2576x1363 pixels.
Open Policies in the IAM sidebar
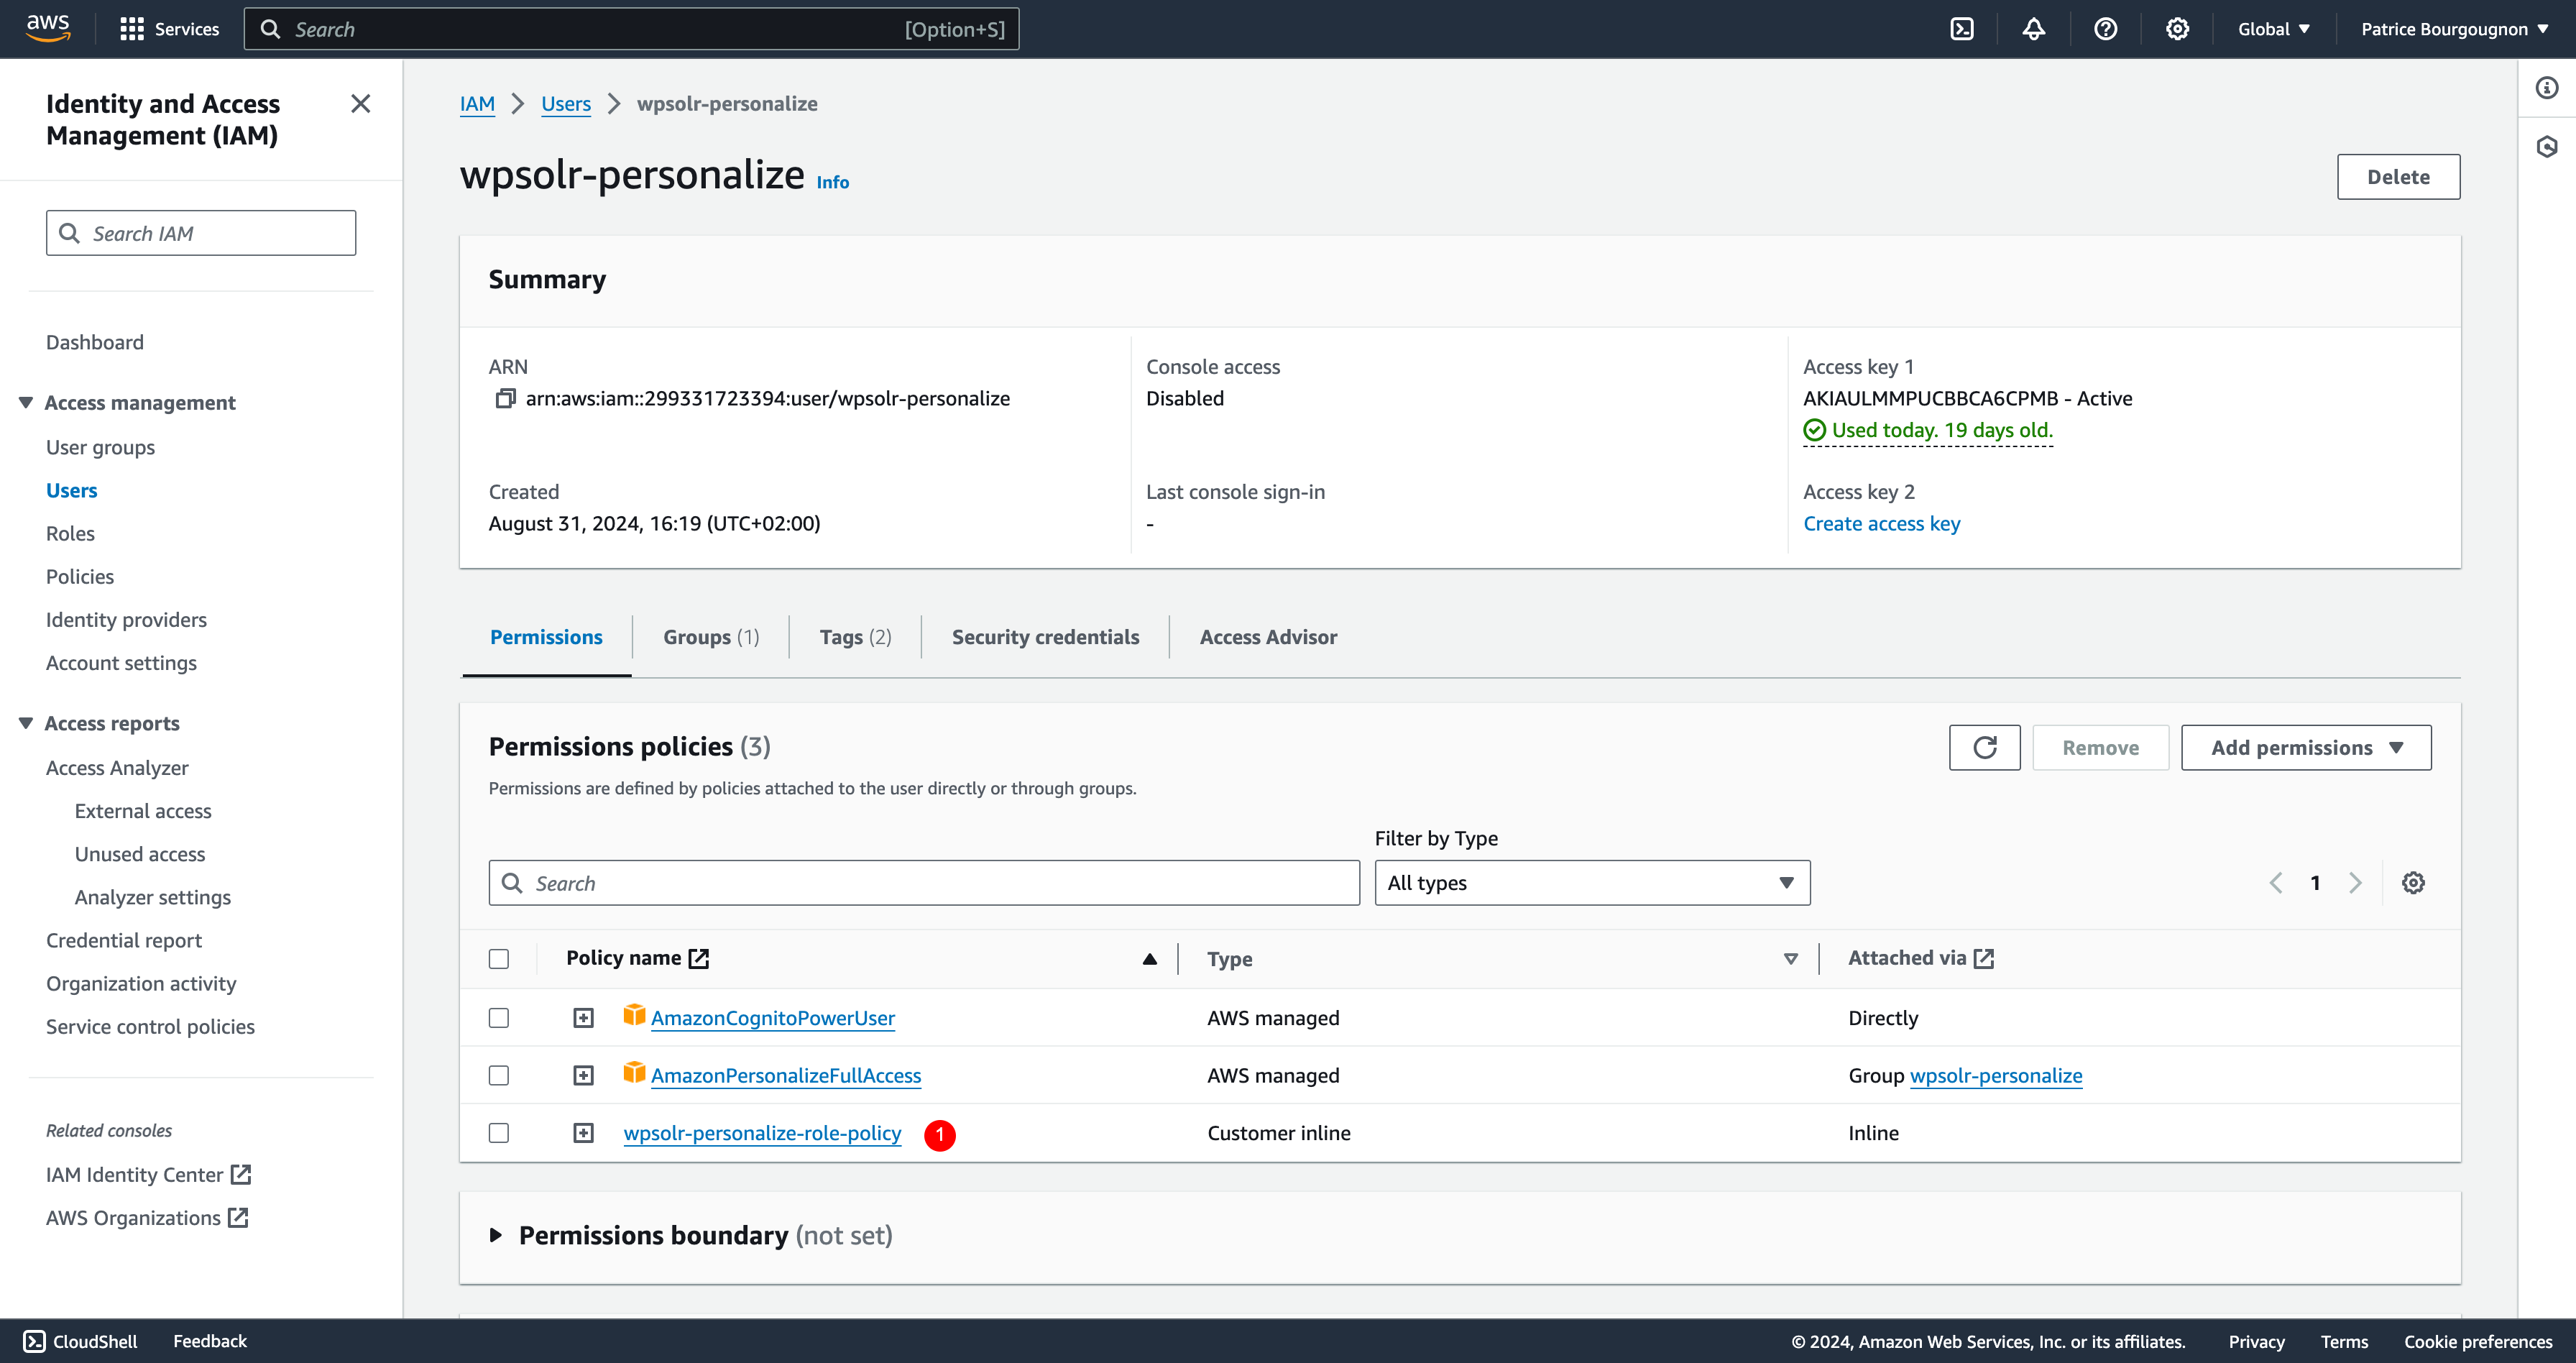80,576
